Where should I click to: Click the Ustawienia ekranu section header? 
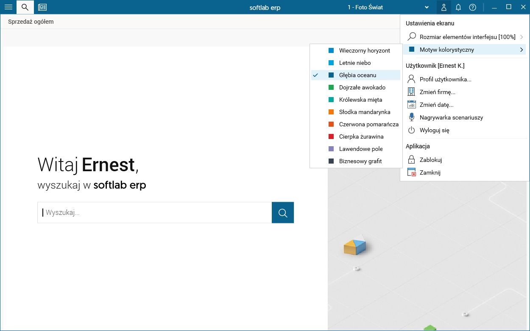[430, 23]
